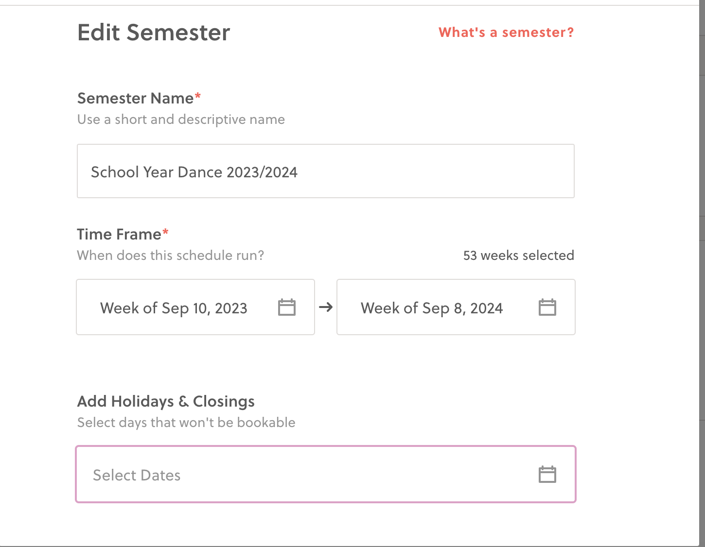Open the "What's a semester?" link
Screen dimensions: 705x547
506,33
